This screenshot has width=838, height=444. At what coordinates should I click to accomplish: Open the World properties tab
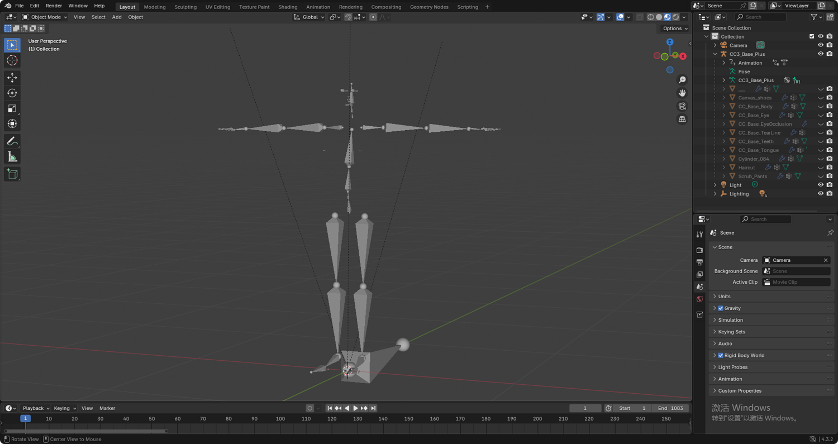[x=699, y=299]
